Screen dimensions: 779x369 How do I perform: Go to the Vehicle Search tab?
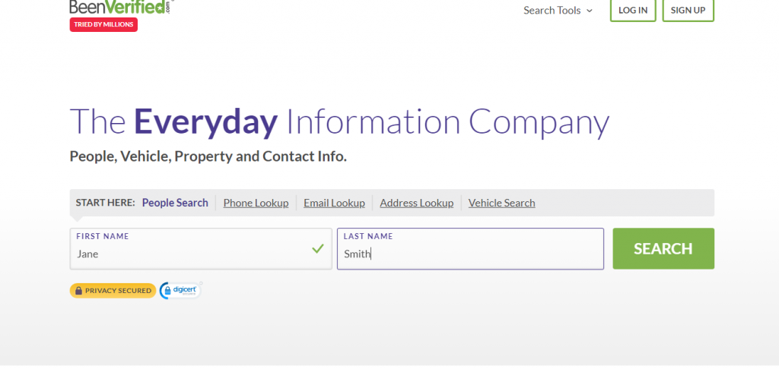(x=501, y=203)
